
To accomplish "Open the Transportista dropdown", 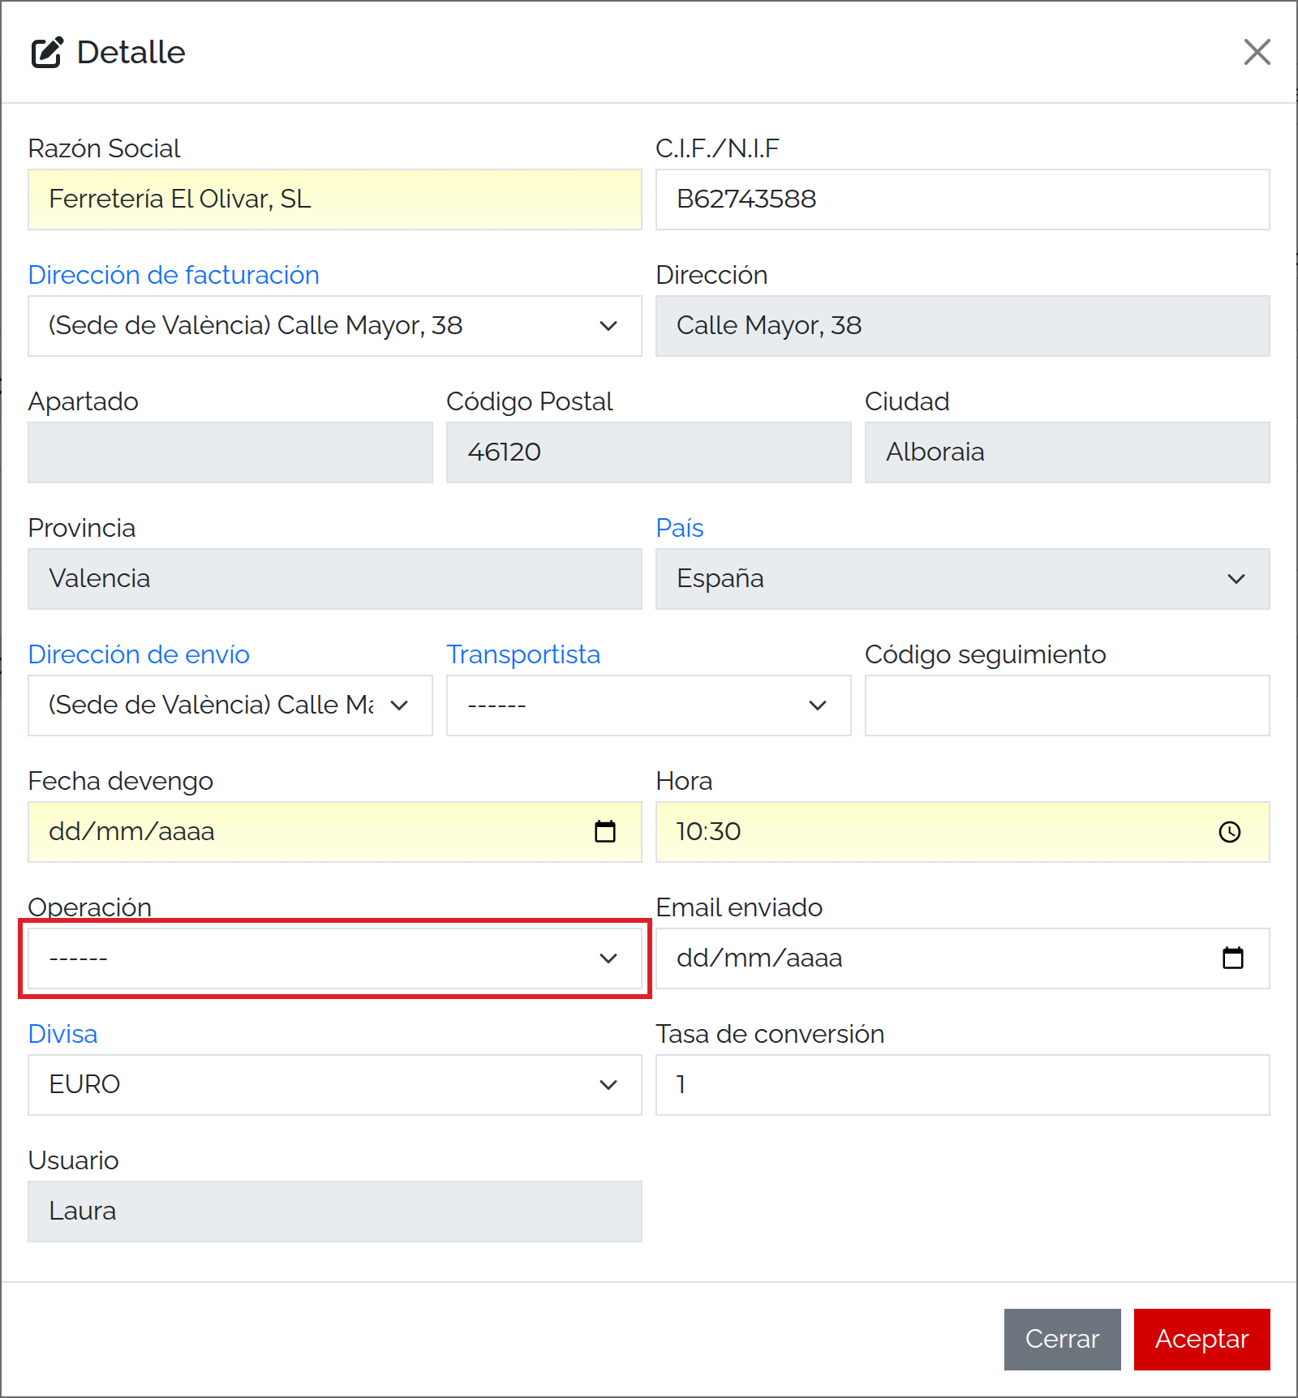I will pos(649,705).
